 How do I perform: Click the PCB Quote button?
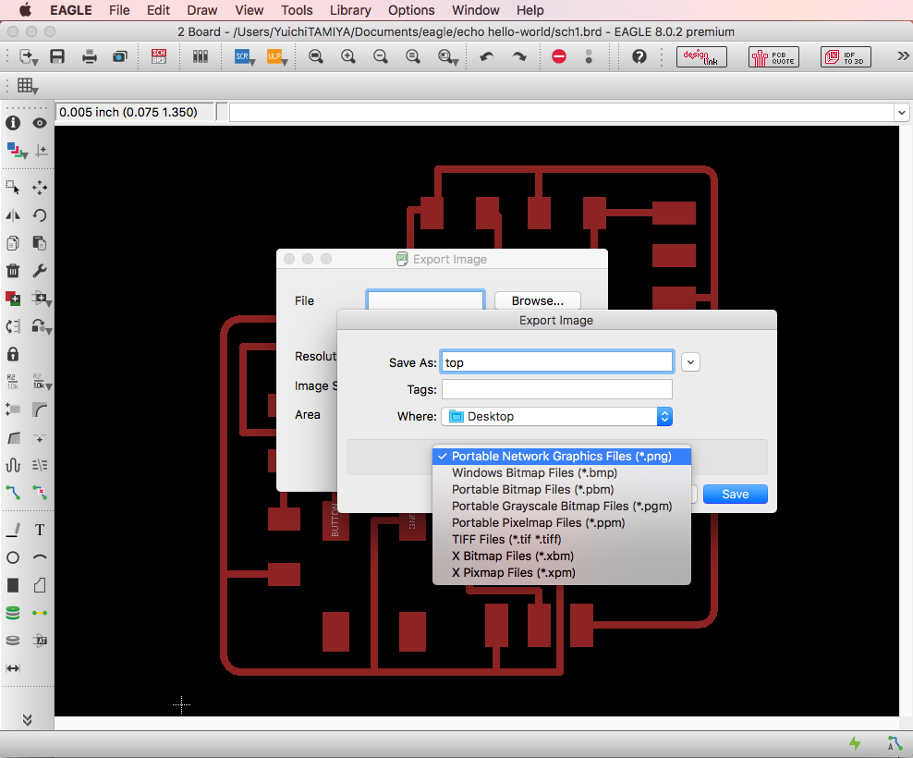(x=773, y=57)
